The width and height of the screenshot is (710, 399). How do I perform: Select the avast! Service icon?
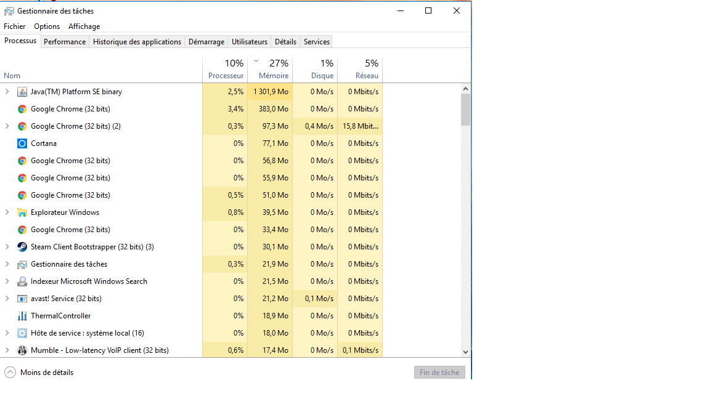pyautogui.click(x=22, y=299)
